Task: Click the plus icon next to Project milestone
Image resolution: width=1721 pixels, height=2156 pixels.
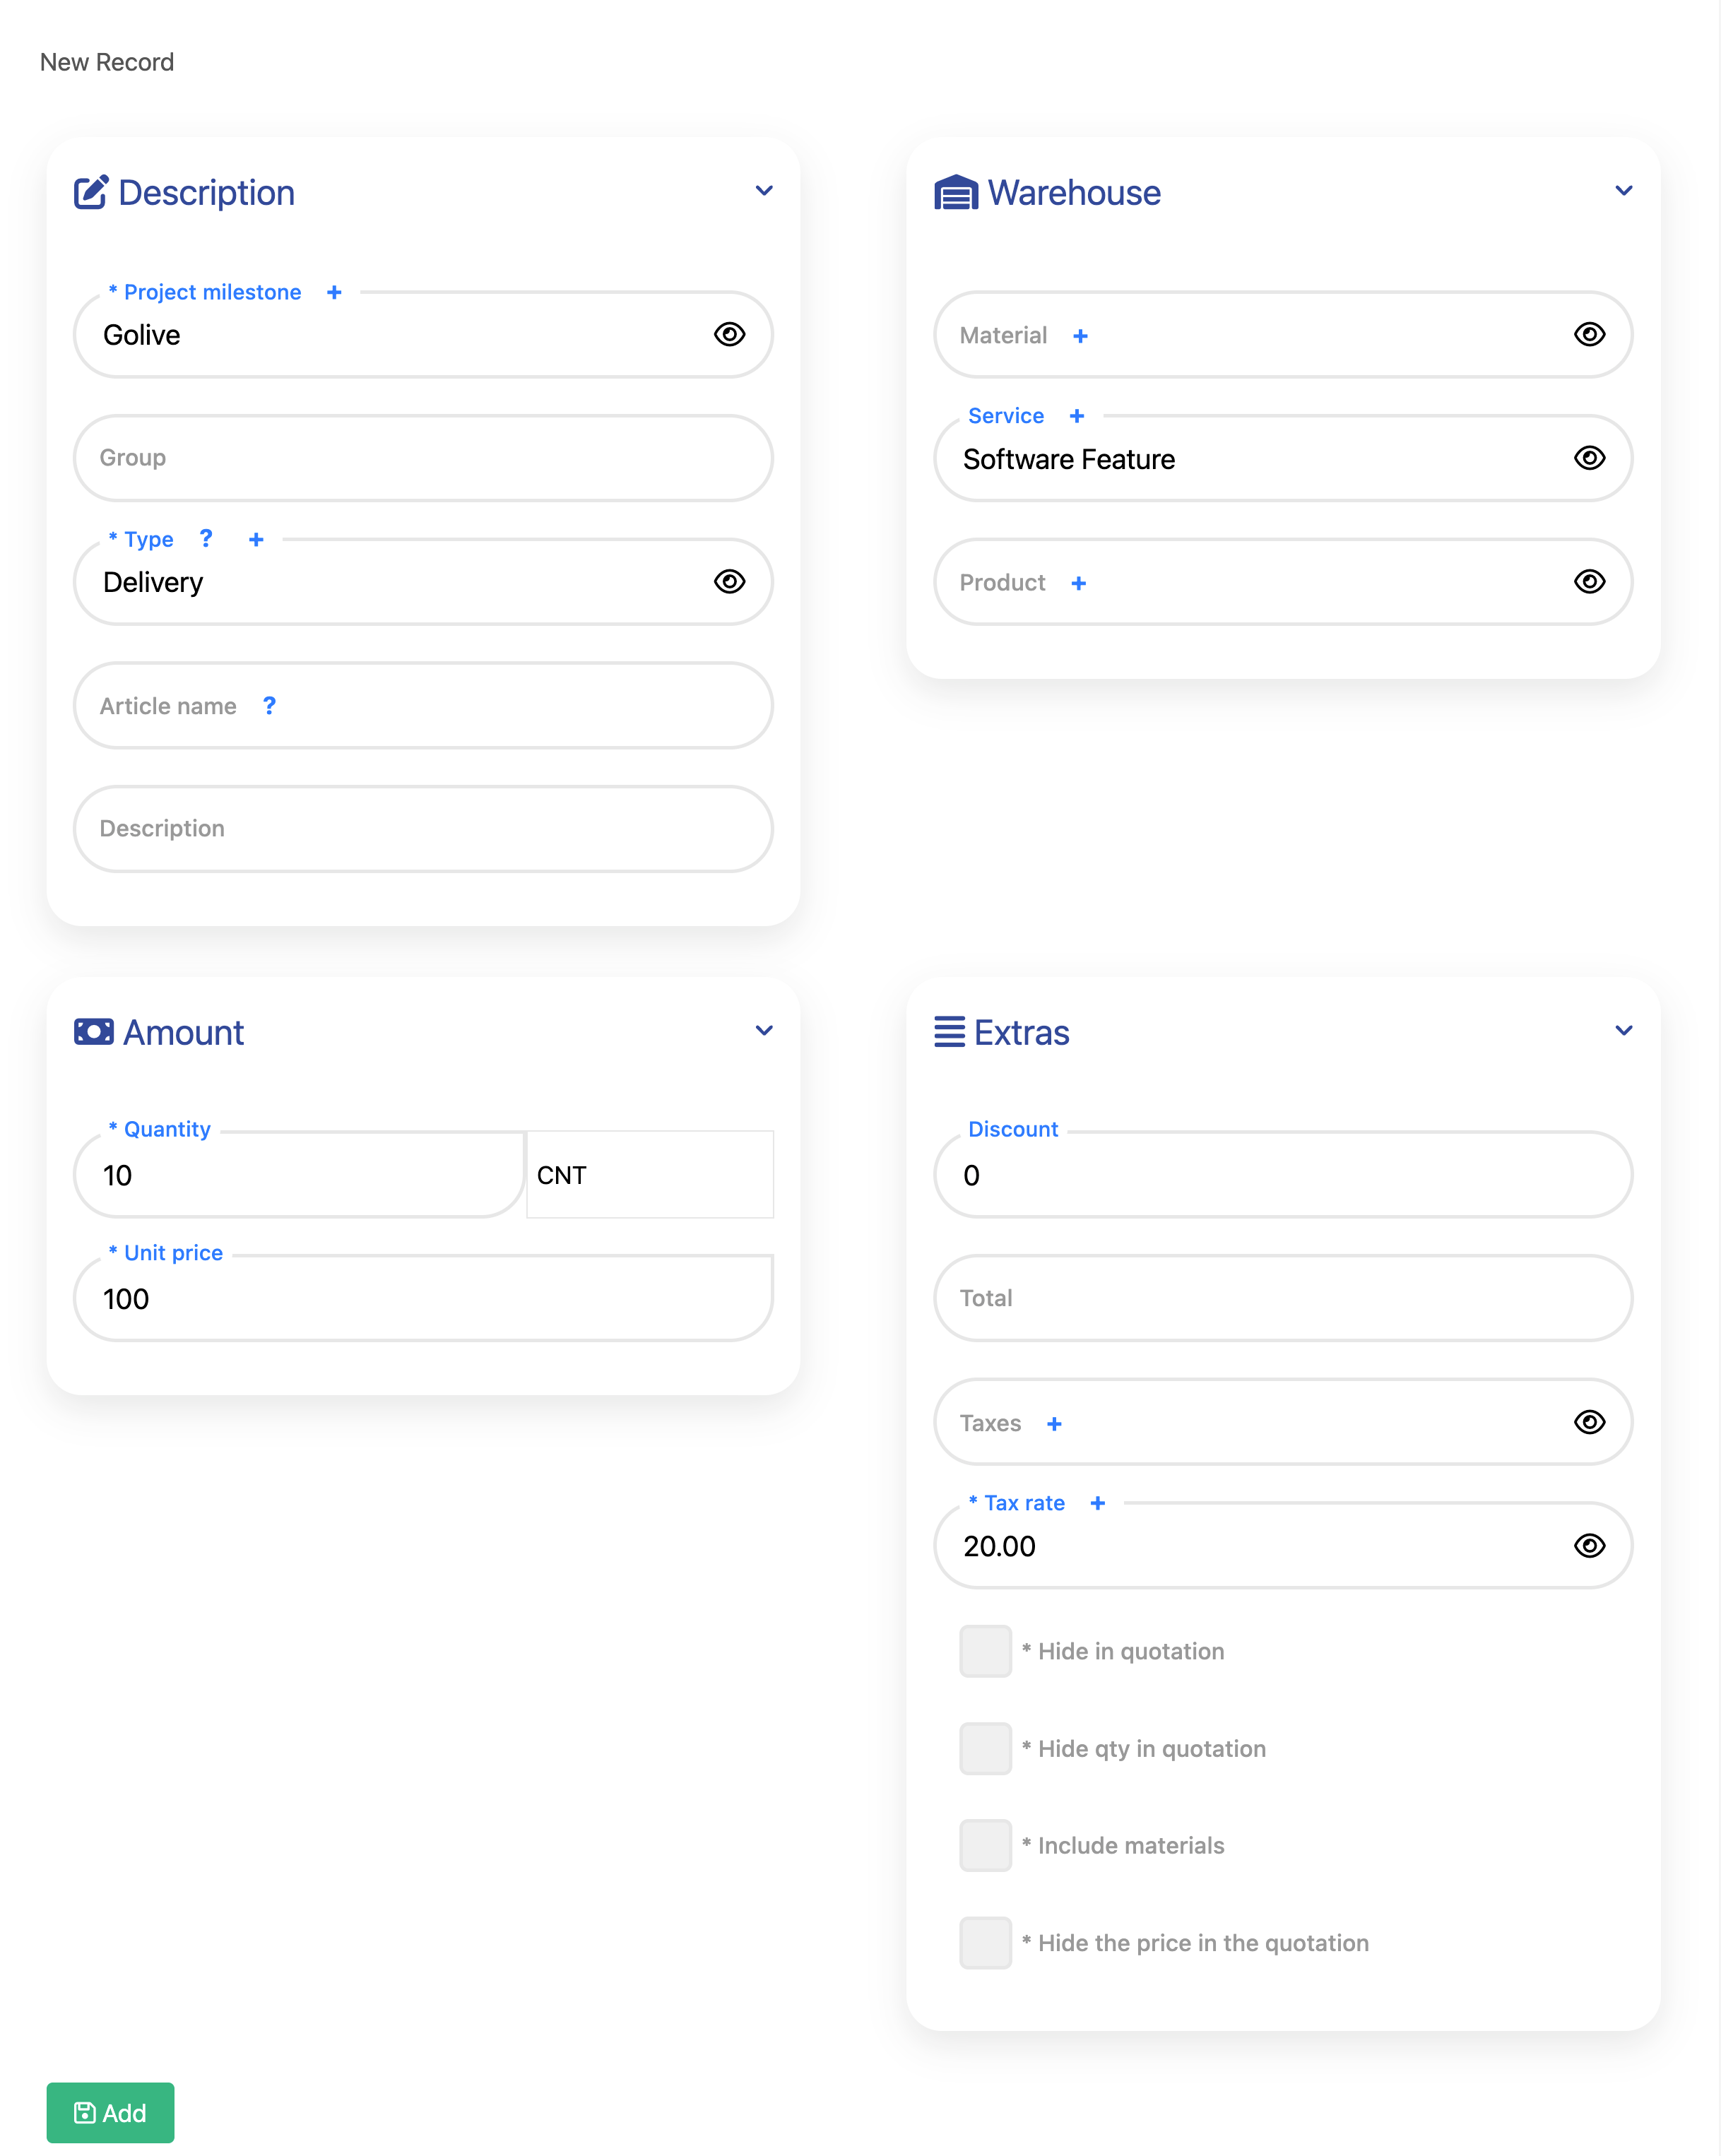Action: (x=334, y=292)
